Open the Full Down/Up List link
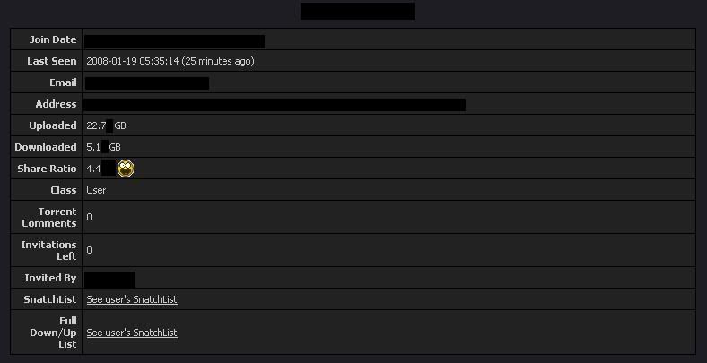707x363 pixels. 132,333
